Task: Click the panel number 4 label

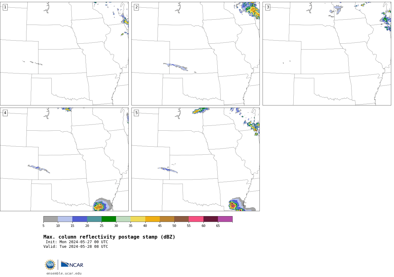Action: point(5,113)
